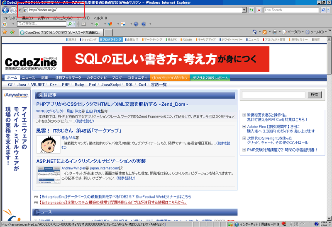Click the orange RSS feeds icon

pyautogui.click(x=264, y=32)
